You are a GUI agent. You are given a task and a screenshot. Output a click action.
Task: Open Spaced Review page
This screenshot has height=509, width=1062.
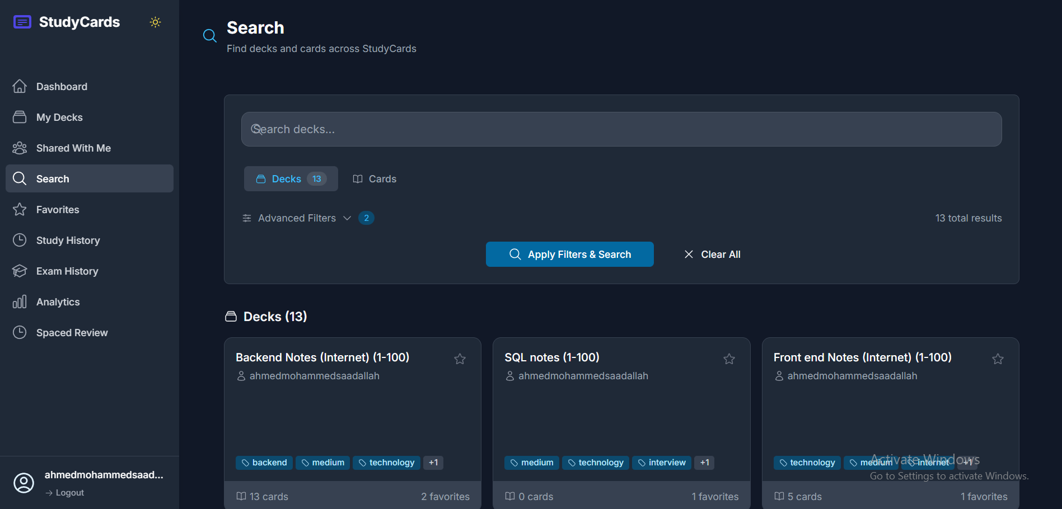pyautogui.click(x=90, y=332)
